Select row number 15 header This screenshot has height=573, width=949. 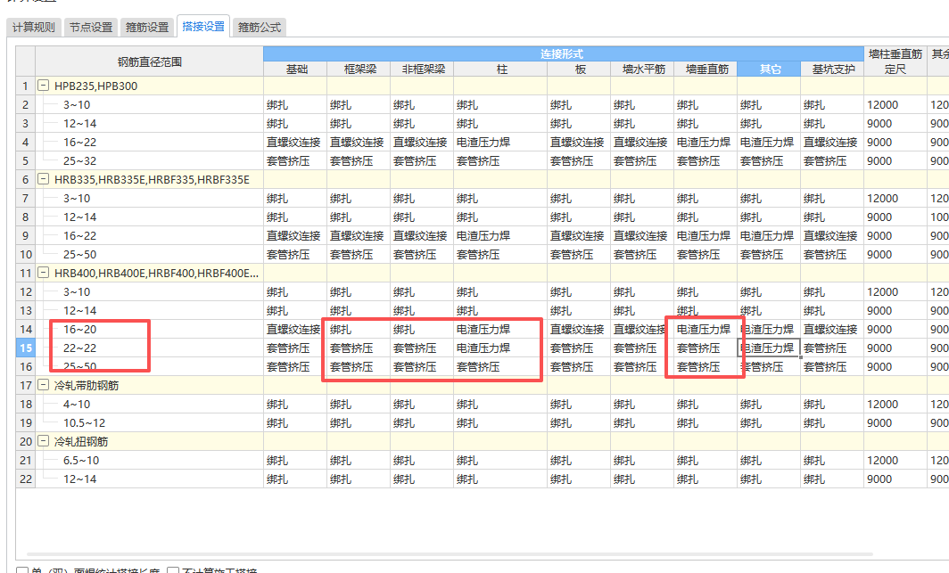click(x=25, y=348)
